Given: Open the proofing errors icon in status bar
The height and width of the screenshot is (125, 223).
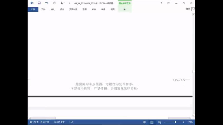Looking at the screenshot, I should [x=71, y=122].
